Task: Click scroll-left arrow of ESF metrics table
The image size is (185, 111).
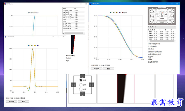Action: (64, 33)
